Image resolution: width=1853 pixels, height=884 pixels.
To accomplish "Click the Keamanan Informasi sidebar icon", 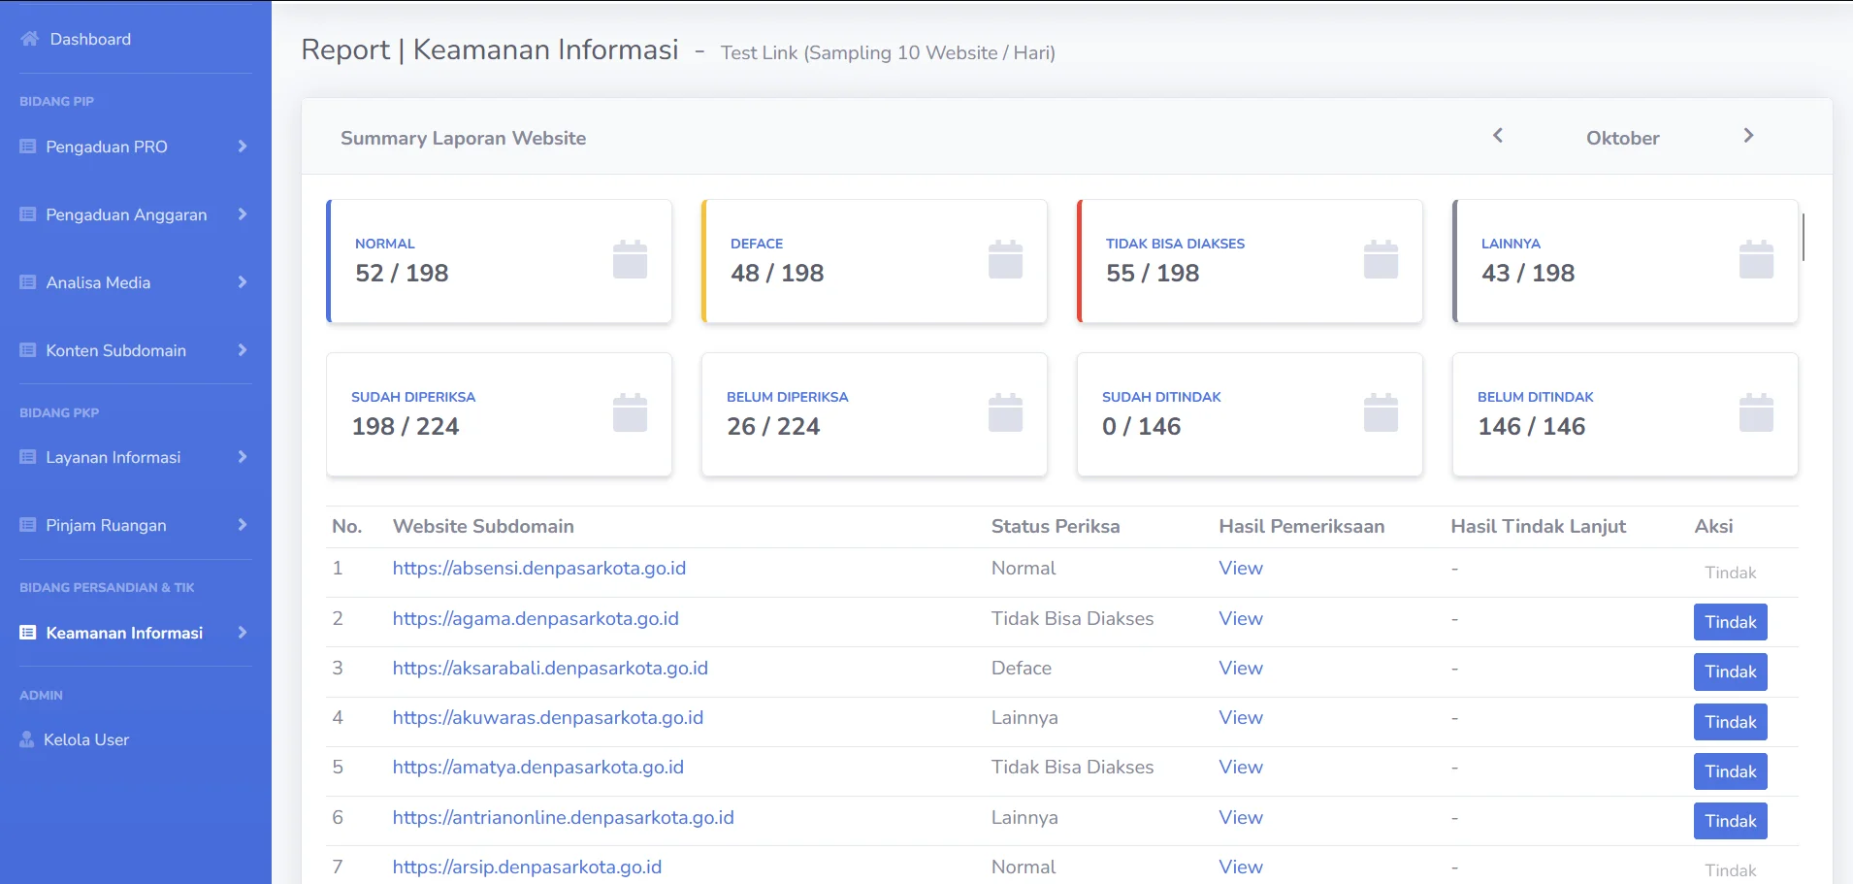I will click(26, 633).
